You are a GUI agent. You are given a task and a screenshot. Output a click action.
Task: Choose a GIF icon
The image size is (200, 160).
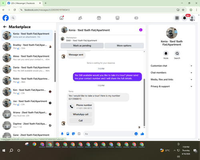79,134
